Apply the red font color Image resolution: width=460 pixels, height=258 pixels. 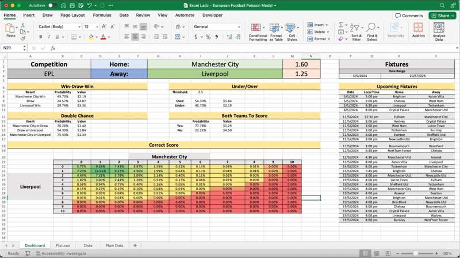click(x=103, y=37)
